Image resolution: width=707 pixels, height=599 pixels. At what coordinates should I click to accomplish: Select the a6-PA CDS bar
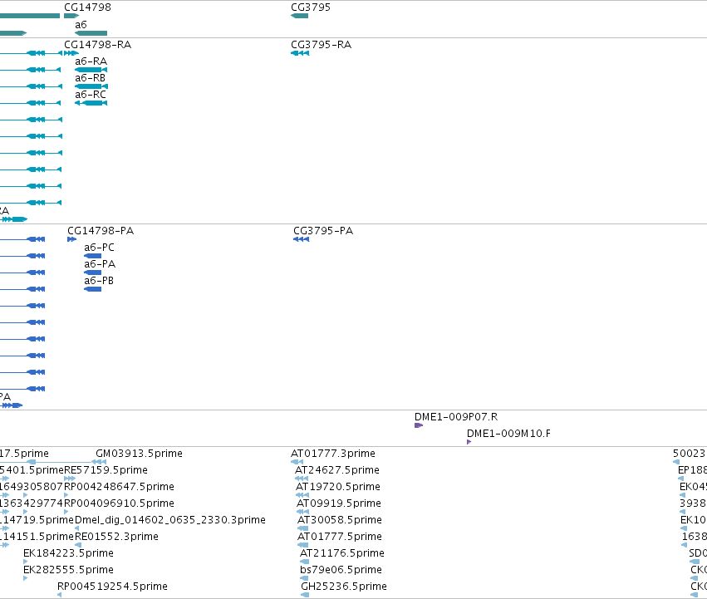[92, 272]
